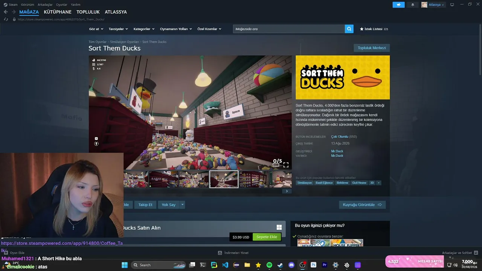This screenshot has width=482, height=271.
Task: Add the game with Sepete Ekle
Action: coord(267,237)
